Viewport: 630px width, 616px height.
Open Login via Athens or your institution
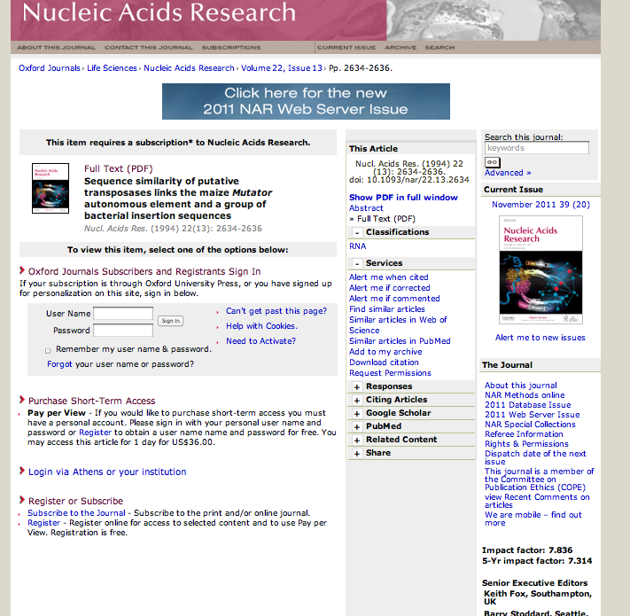(x=107, y=472)
